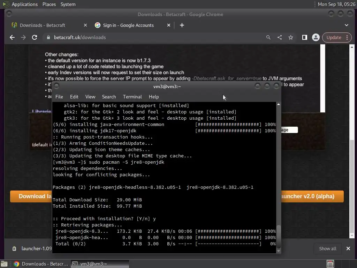
Task: Click the clock showing Mon Sep 18
Action: pyautogui.click(x=336, y=4)
